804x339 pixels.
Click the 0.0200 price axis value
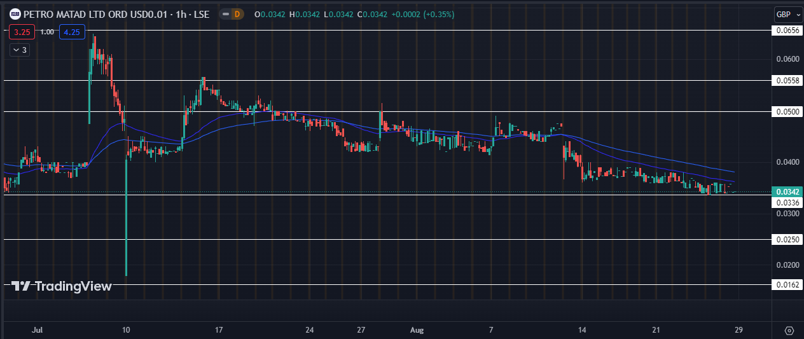pyautogui.click(x=787, y=265)
